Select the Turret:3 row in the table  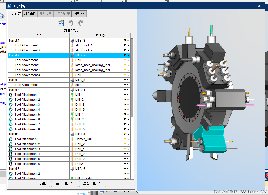point(38,80)
